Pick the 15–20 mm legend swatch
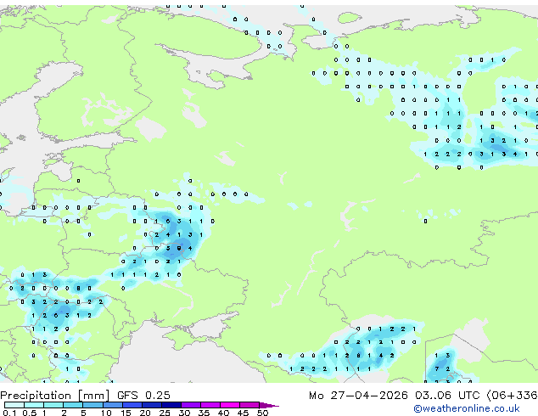The height and width of the screenshot is (416, 538). coord(132,405)
